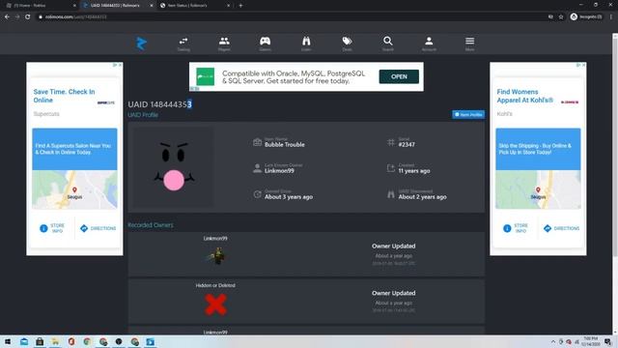Open last known owner Linkmon99 link
The height and width of the screenshot is (348, 618).
tap(279, 170)
